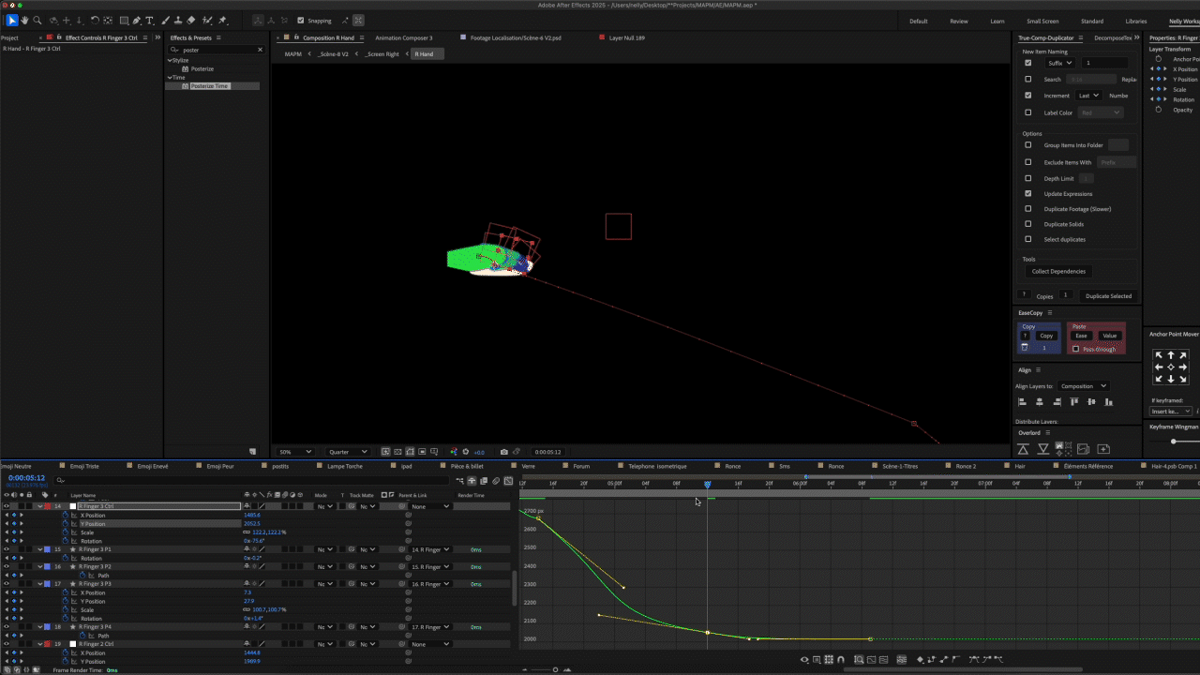Hide layer 17 R Finger 3 P3 eye
This screenshot has width=1200, height=675.
[6, 584]
